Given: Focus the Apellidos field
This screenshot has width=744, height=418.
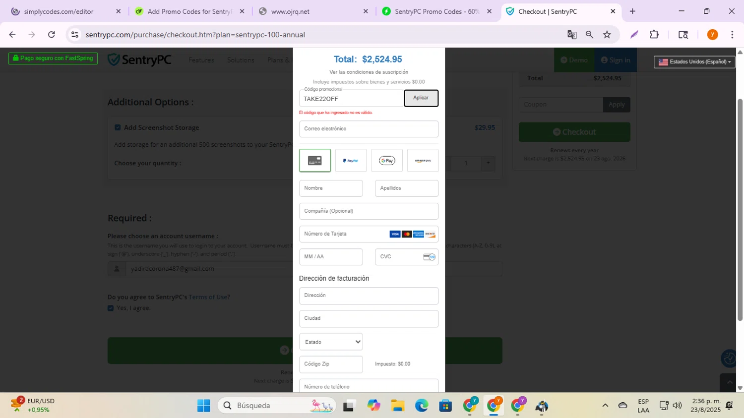Looking at the screenshot, I should [407, 188].
